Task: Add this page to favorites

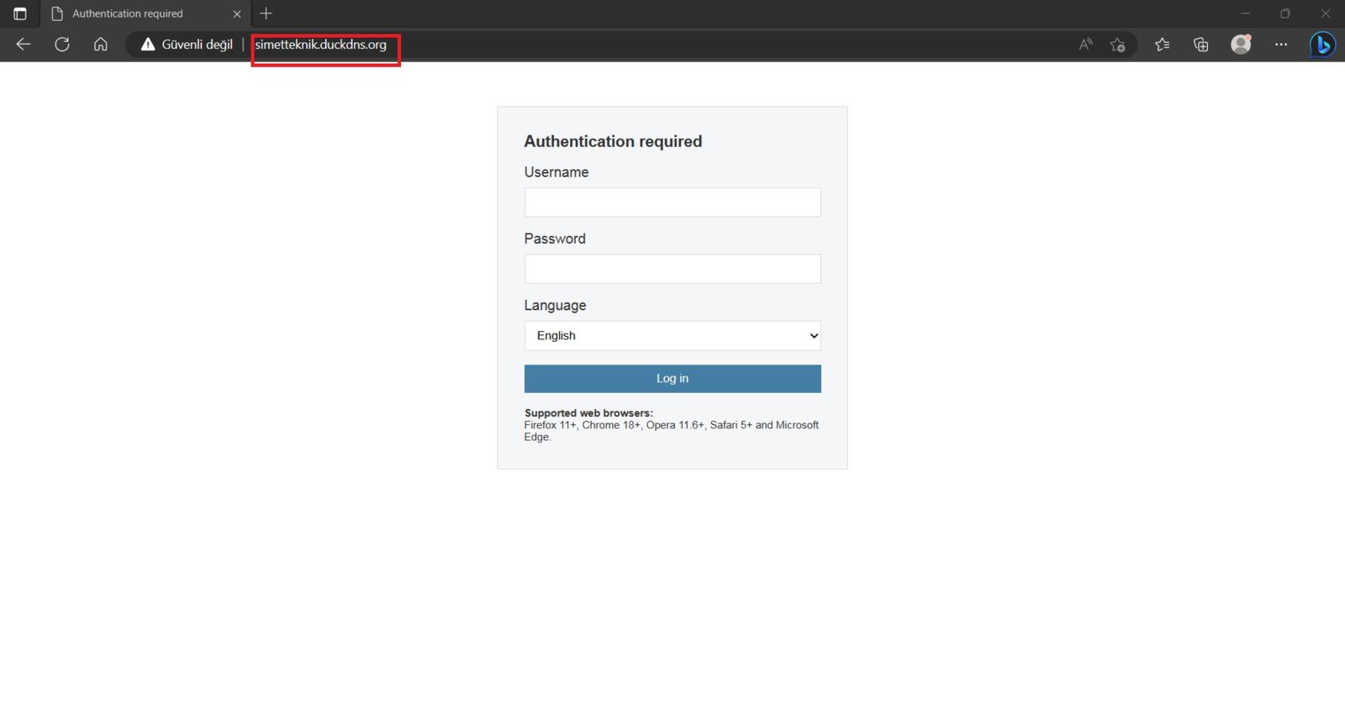Action: click(x=1117, y=45)
